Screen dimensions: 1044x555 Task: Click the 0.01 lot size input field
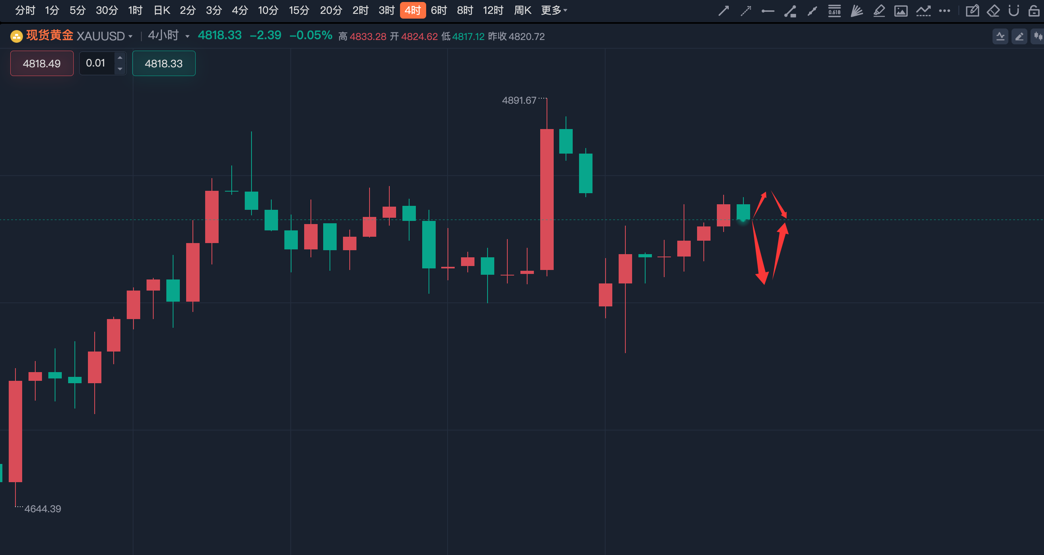96,63
